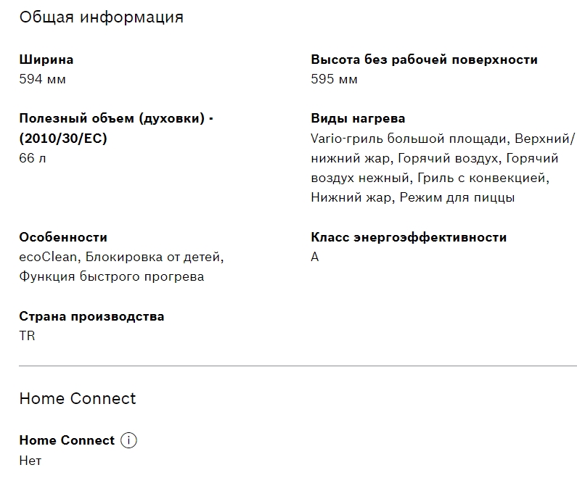This screenshot has width=577, height=478.
Task: Click the large 'Home Connect' section heading
Action: 78,398
